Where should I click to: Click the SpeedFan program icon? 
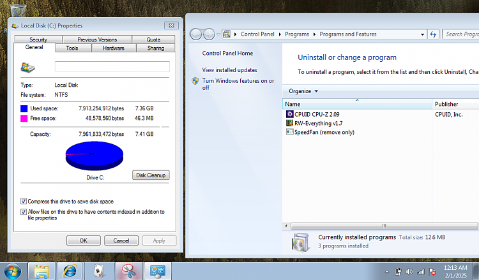click(289, 132)
